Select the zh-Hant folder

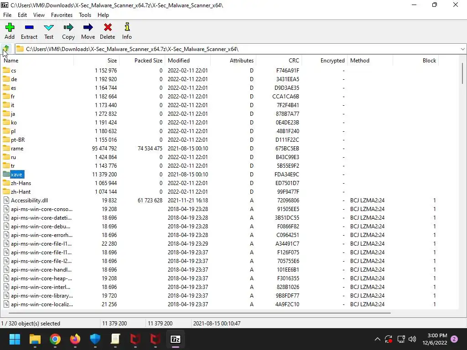(21, 192)
